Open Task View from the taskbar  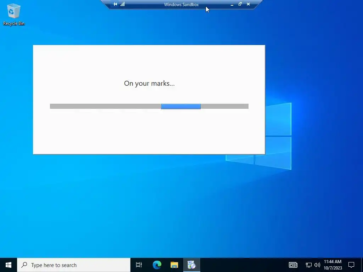pos(139,265)
